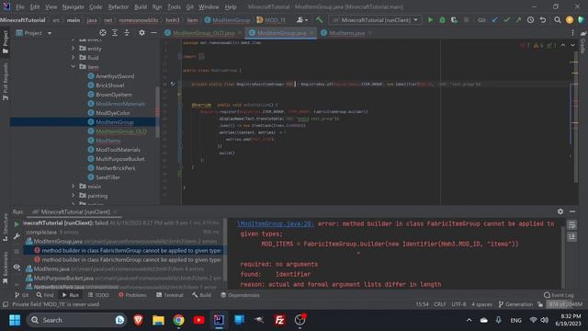Select opened file in Project tree
Screen dimensions: 588x331
pyautogui.click(x=102, y=33)
